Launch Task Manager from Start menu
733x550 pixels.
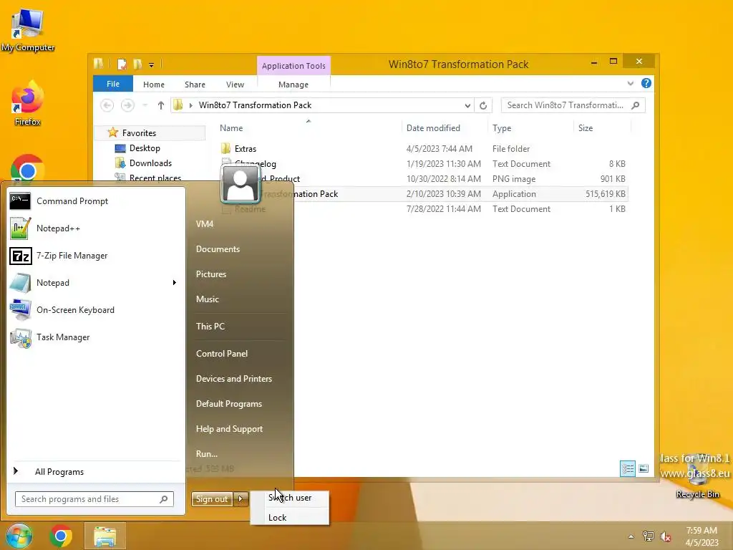pos(95,337)
